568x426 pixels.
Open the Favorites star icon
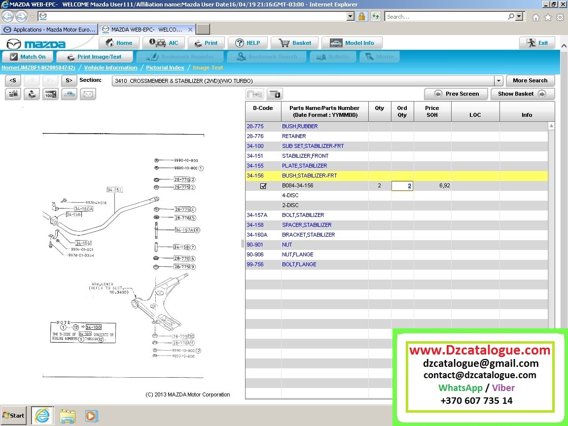click(x=548, y=17)
